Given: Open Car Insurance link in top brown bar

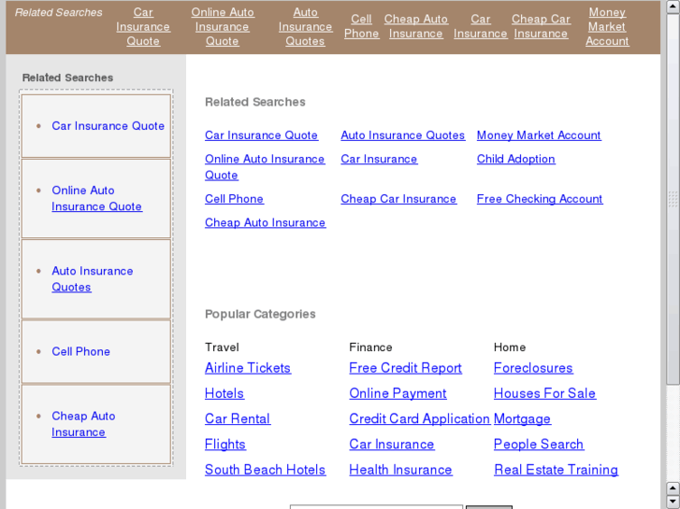Looking at the screenshot, I should pos(481,26).
